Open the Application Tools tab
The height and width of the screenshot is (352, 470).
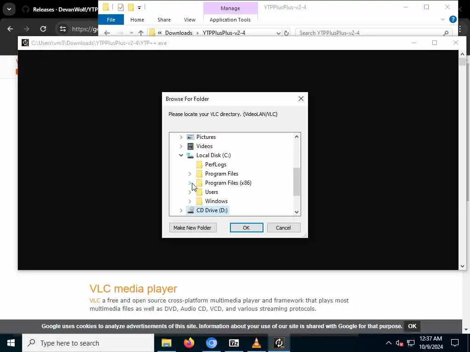(230, 20)
